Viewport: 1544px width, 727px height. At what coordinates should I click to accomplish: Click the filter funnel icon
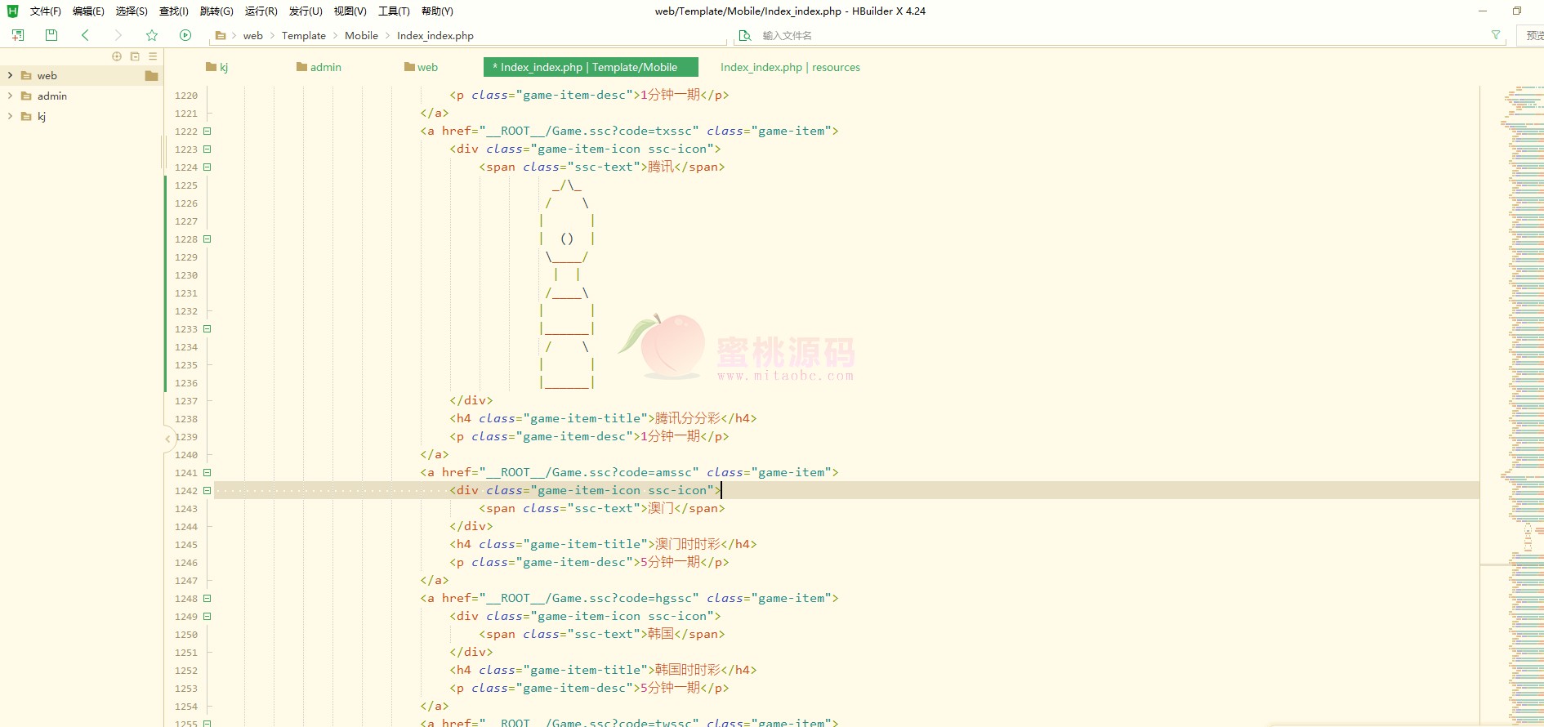1496,35
